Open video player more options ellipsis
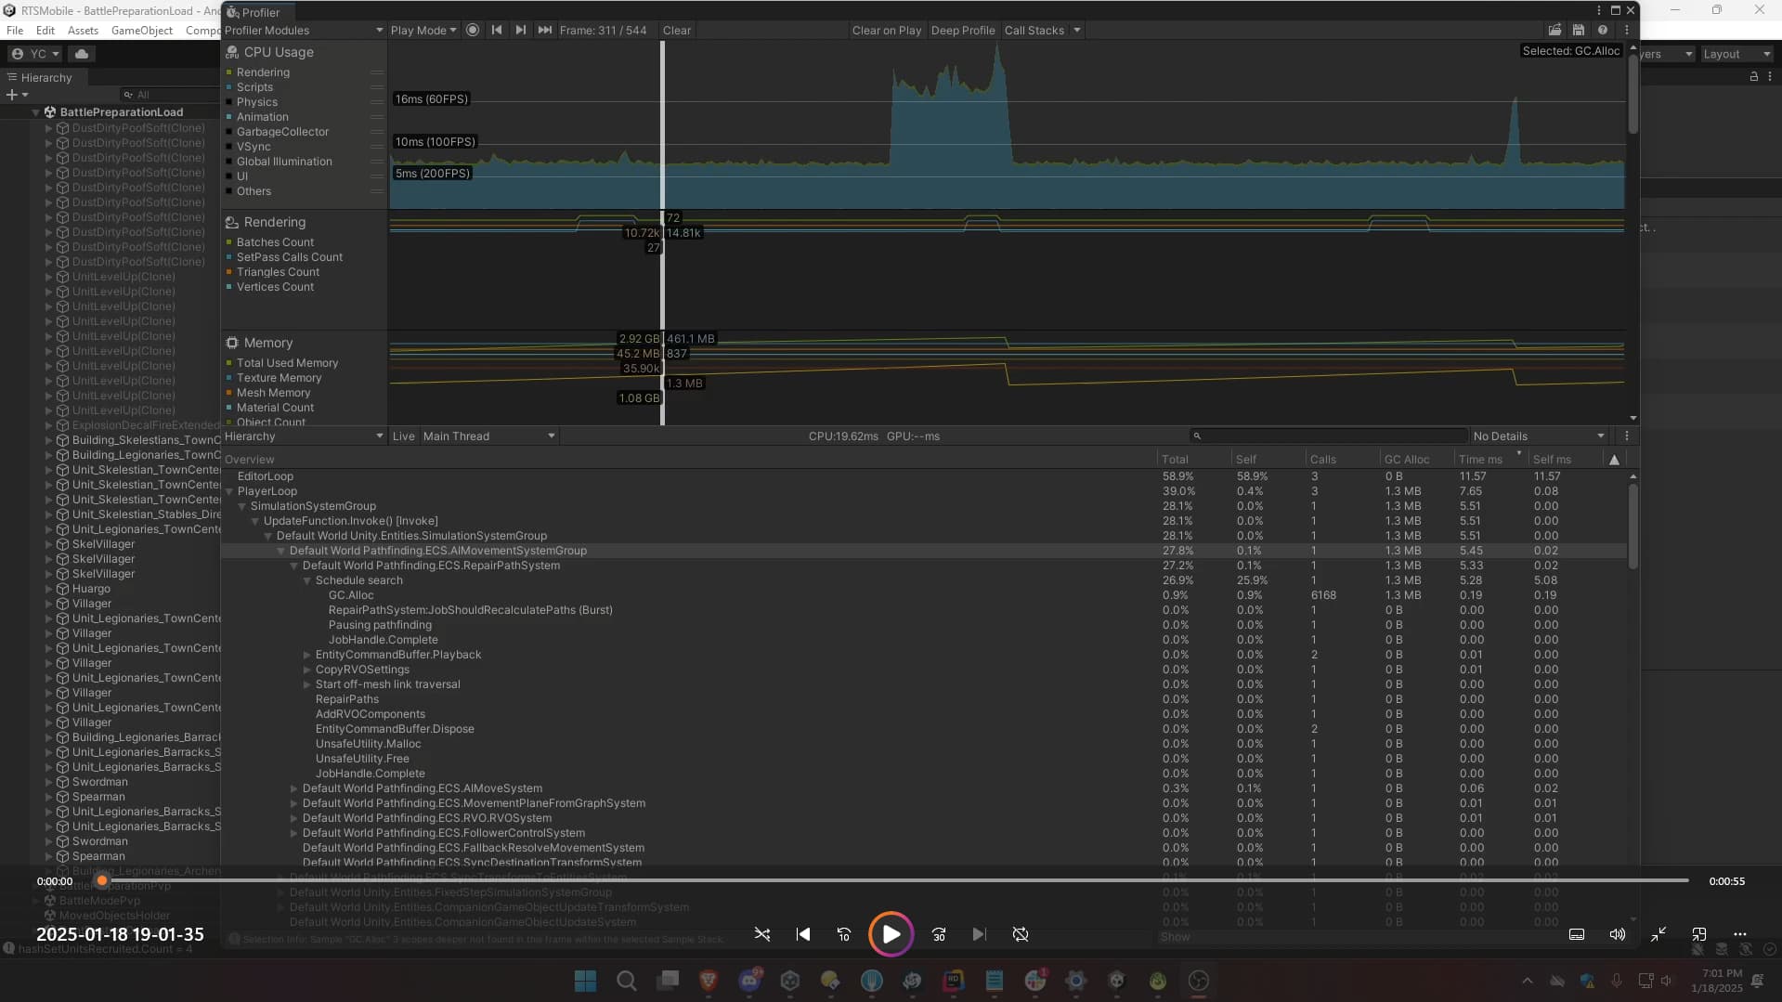 1740,934
